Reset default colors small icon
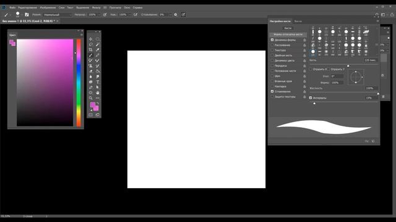The image size is (396, 222). point(91,110)
